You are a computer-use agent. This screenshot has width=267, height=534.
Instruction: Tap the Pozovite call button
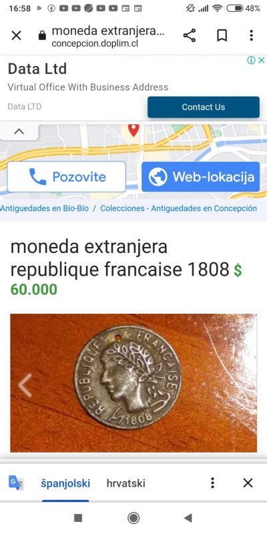point(66,176)
